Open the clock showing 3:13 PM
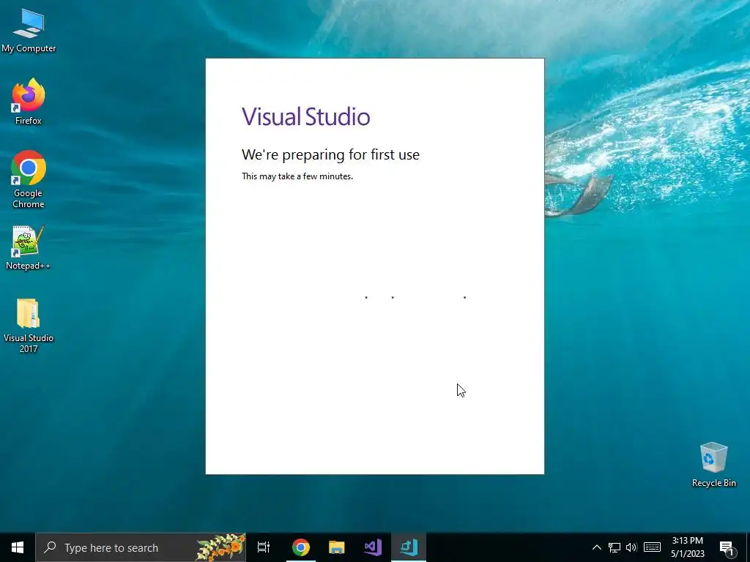Viewport: 750px width, 562px height. (687, 547)
